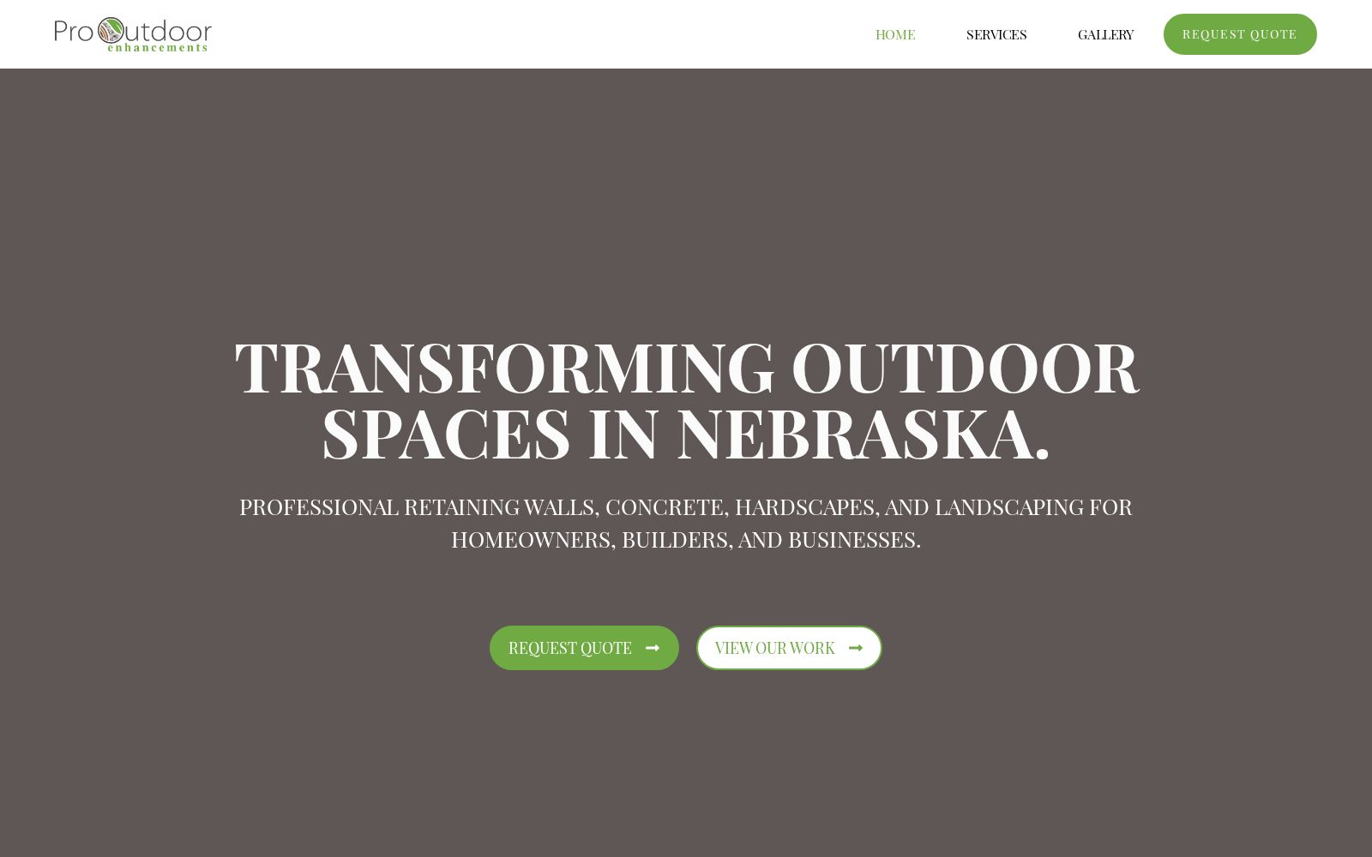Open the Home nav link
Viewport: 1372px width, 857px height.
[895, 34]
